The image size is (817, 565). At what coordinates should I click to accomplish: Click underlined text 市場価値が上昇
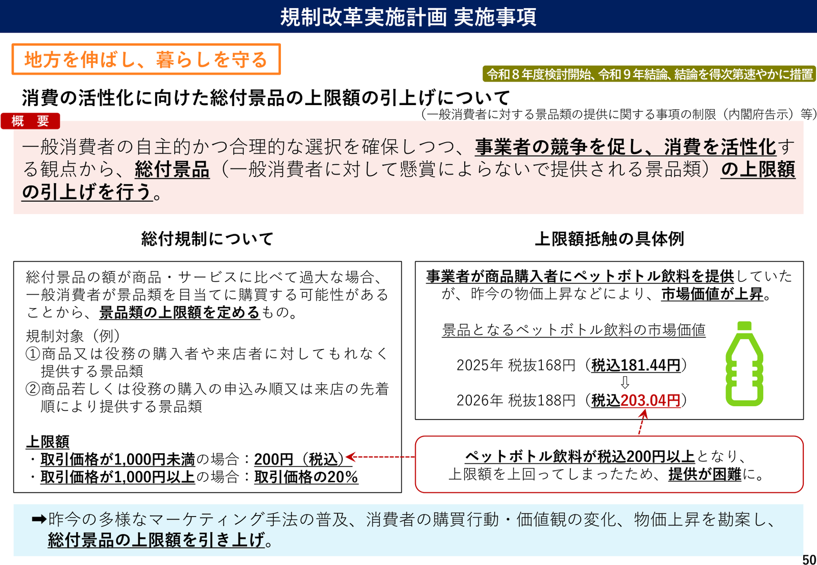(712, 294)
